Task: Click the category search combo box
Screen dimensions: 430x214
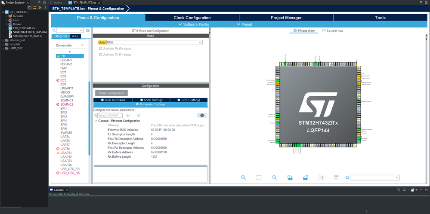Action: 70,31
